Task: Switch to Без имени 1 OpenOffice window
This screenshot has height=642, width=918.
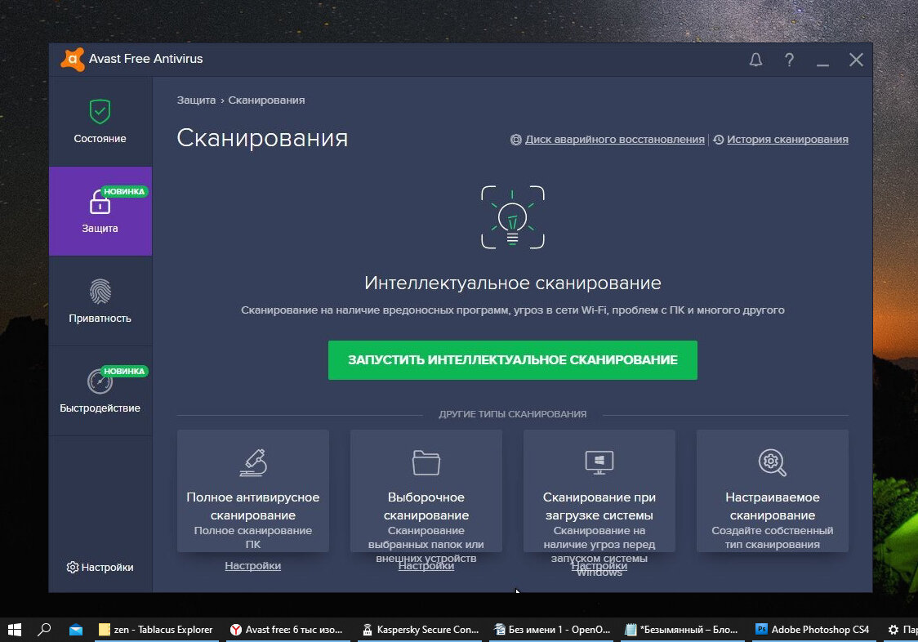Action: click(551, 630)
